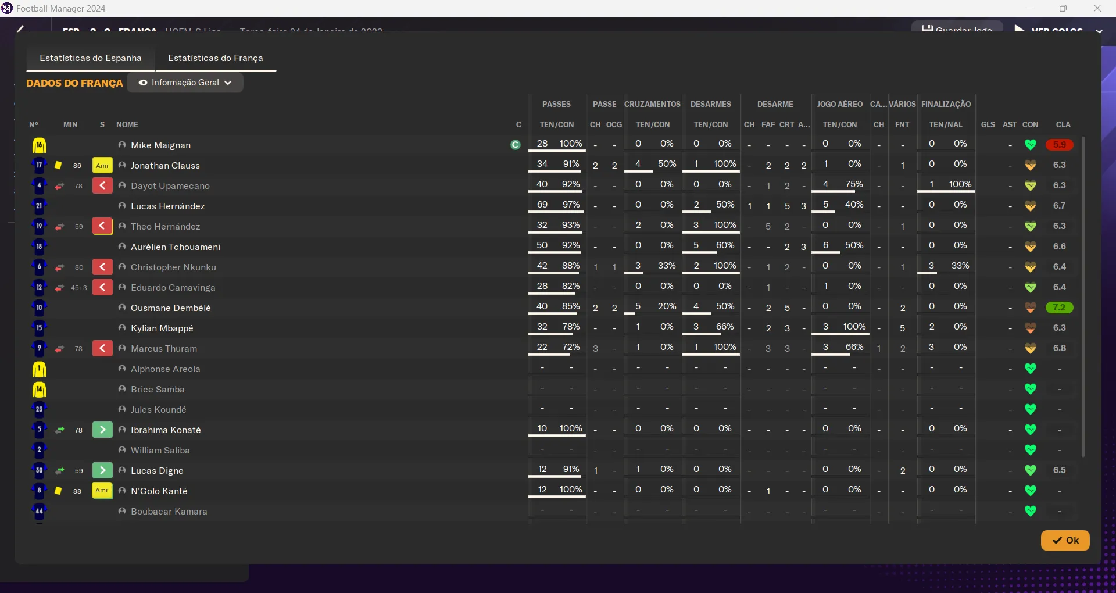Click Maignan's red 5.9 rating badge
The width and height of the screenshot is (1116, 593).
[1059, 145]
